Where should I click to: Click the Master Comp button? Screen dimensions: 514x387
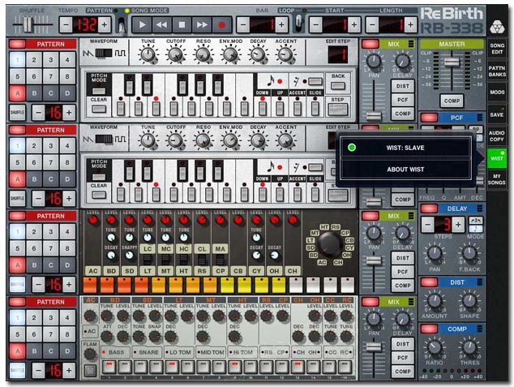click(x=452, y=101)
